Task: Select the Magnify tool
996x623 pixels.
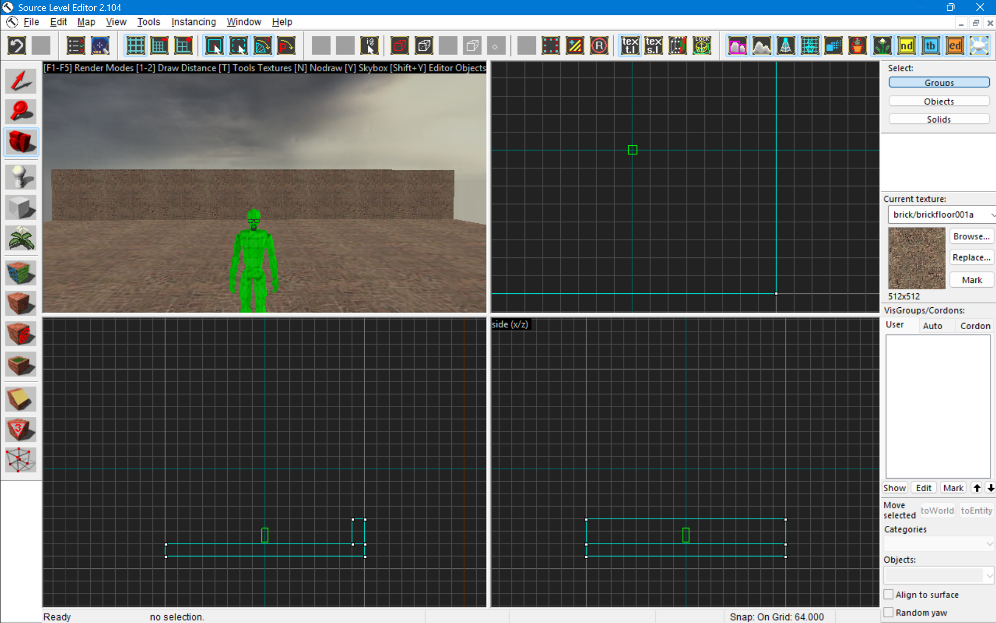Action: coord(21,112)
